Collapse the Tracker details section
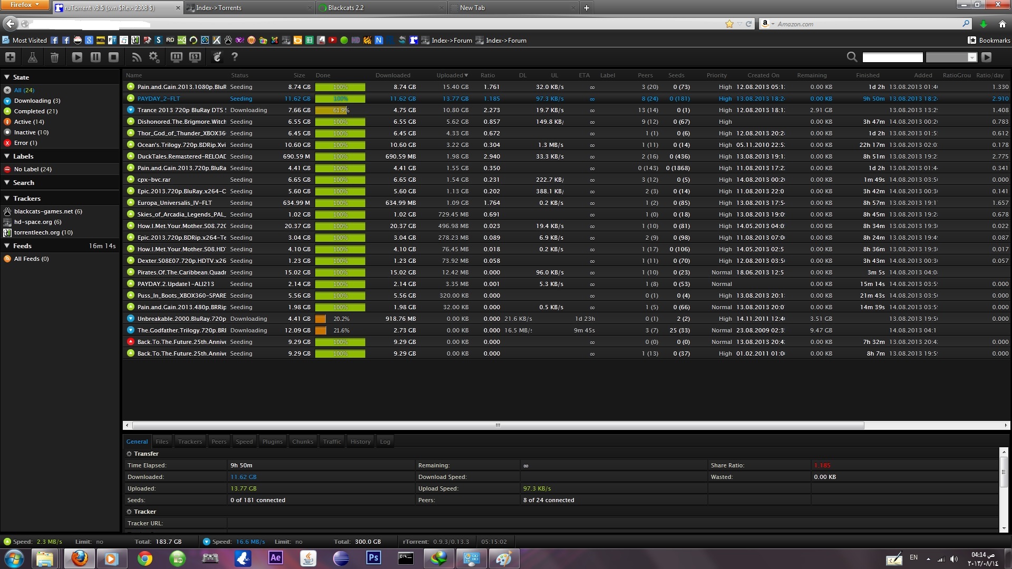Image resolution: width=1012 pixels, height=569 pixels. [x=129, y=512]
